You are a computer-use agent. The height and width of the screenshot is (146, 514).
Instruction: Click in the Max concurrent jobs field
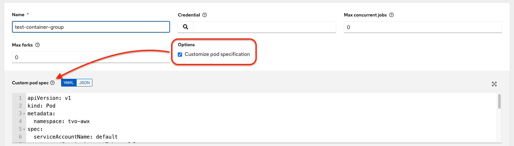pos(423,27)
